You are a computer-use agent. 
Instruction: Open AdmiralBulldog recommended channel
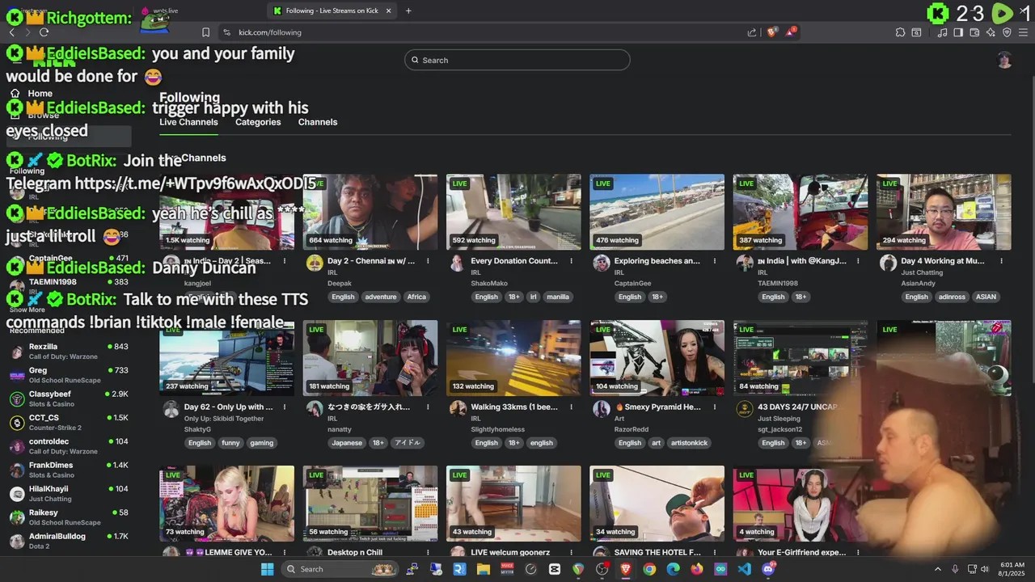point(69,541)
